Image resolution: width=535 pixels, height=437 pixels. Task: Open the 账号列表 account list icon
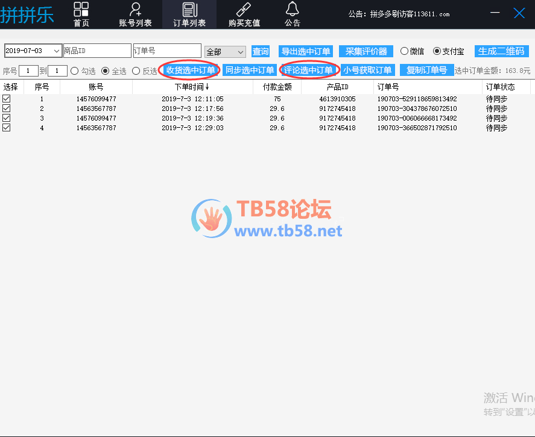click(x=135, y=14)
